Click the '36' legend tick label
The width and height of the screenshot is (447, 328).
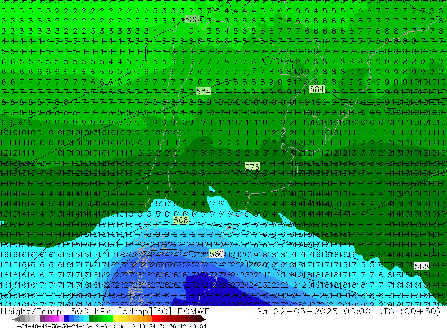click(173, 326)
